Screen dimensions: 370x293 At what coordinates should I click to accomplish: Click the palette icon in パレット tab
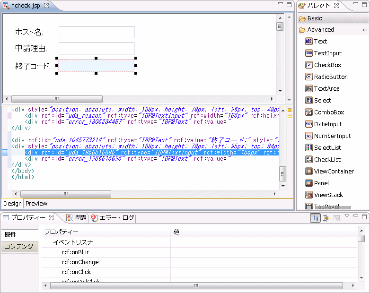(x=302, y=6)
